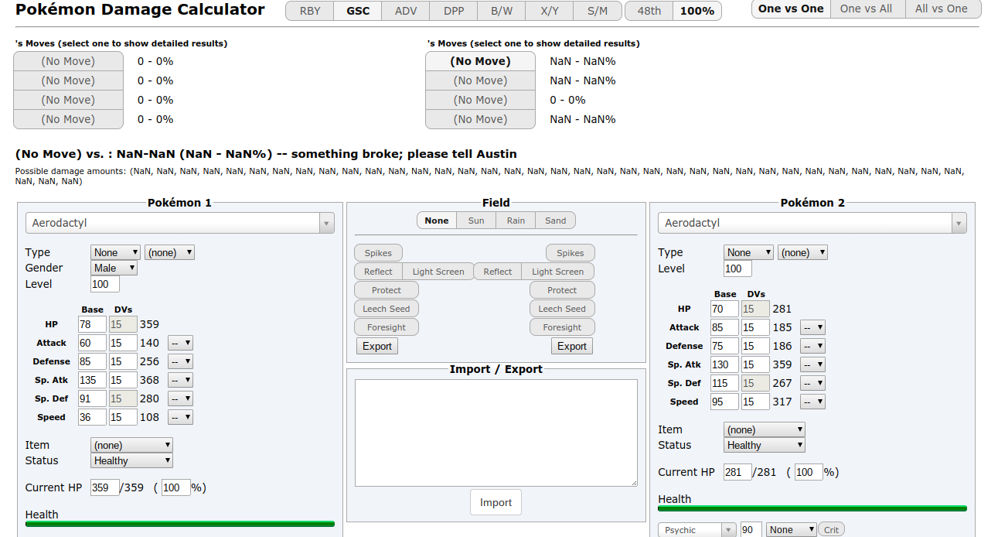Select the GSC generation tab

point(358,11)
